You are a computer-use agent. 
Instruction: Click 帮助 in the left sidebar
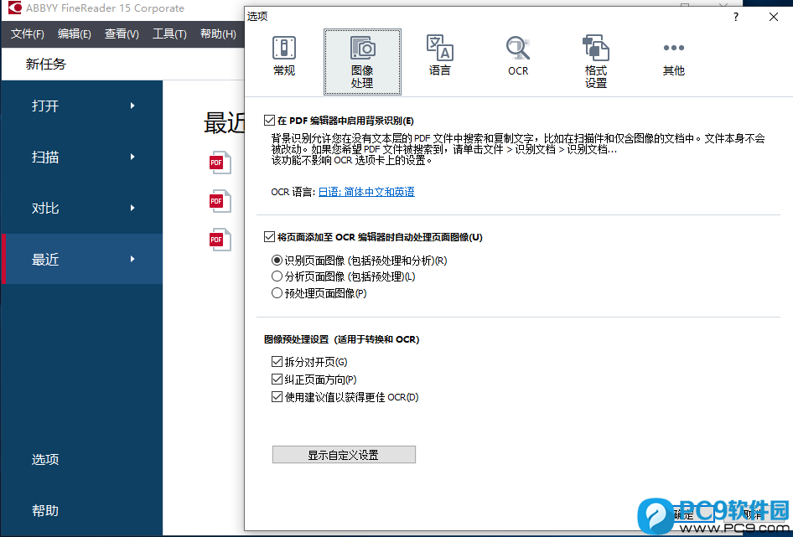pos(45,510)
